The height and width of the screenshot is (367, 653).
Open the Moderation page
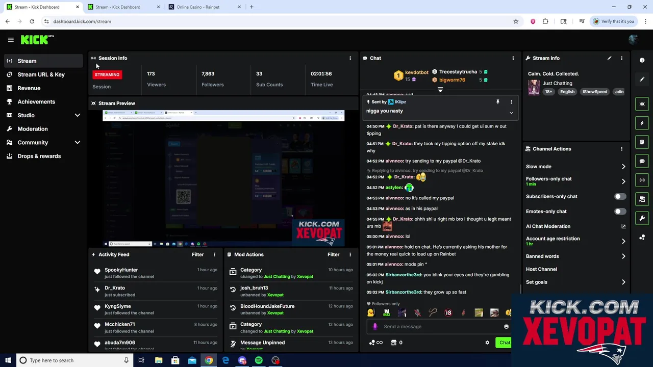[x=43, y=129]
